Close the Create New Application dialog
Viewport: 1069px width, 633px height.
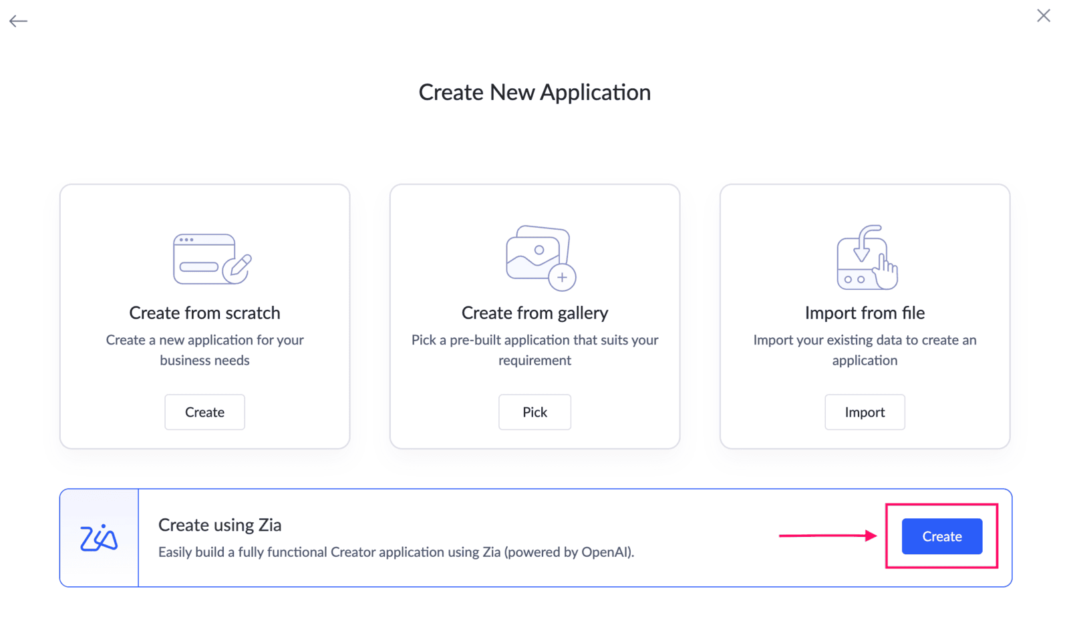click(1044, 16)
